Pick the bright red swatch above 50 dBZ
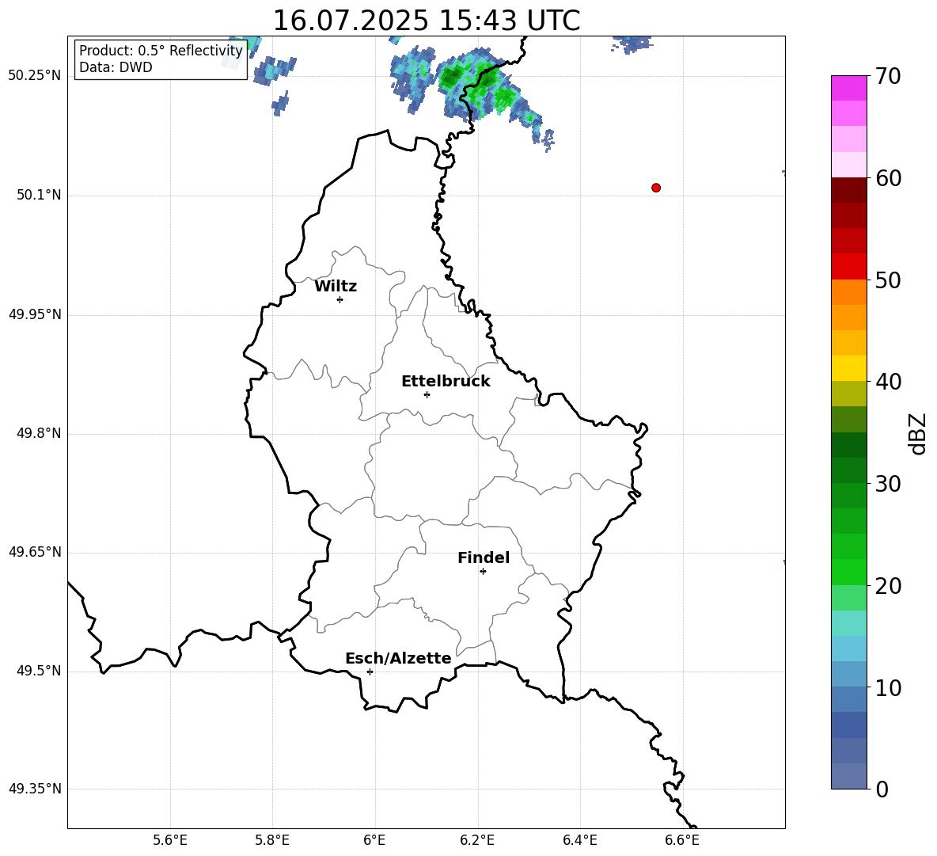Image resolution: width=937 pixels, height=856 pixels. tap(849, 267)
